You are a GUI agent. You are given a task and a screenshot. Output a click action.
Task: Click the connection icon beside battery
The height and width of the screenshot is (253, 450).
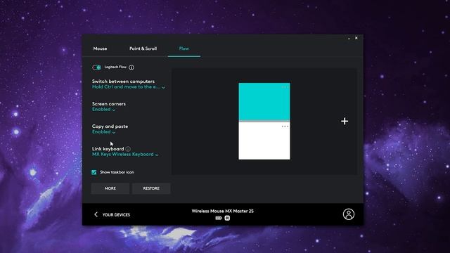click(227, 219)
